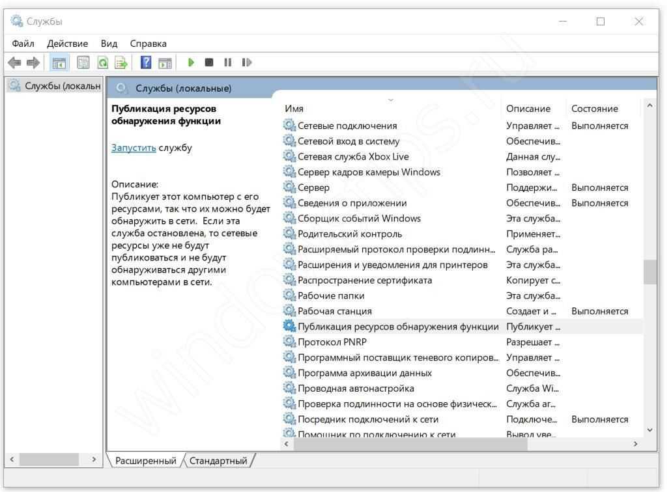
Task: Sort services by Состояние column header
Action: [x=594, y=109]
